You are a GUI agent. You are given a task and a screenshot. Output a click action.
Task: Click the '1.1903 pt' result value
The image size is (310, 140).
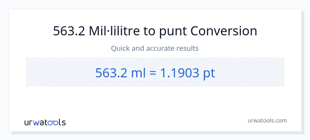[x=187, y=72]
